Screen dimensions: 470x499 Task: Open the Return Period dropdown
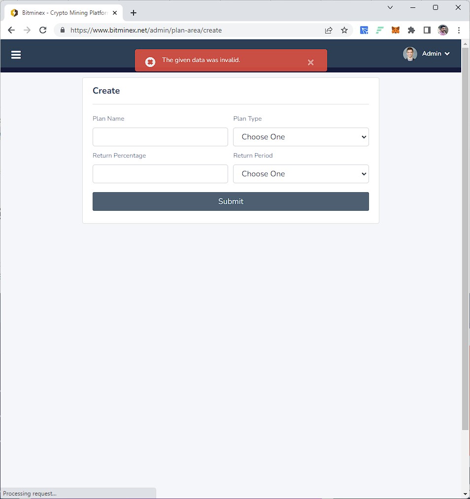(301, 174)
